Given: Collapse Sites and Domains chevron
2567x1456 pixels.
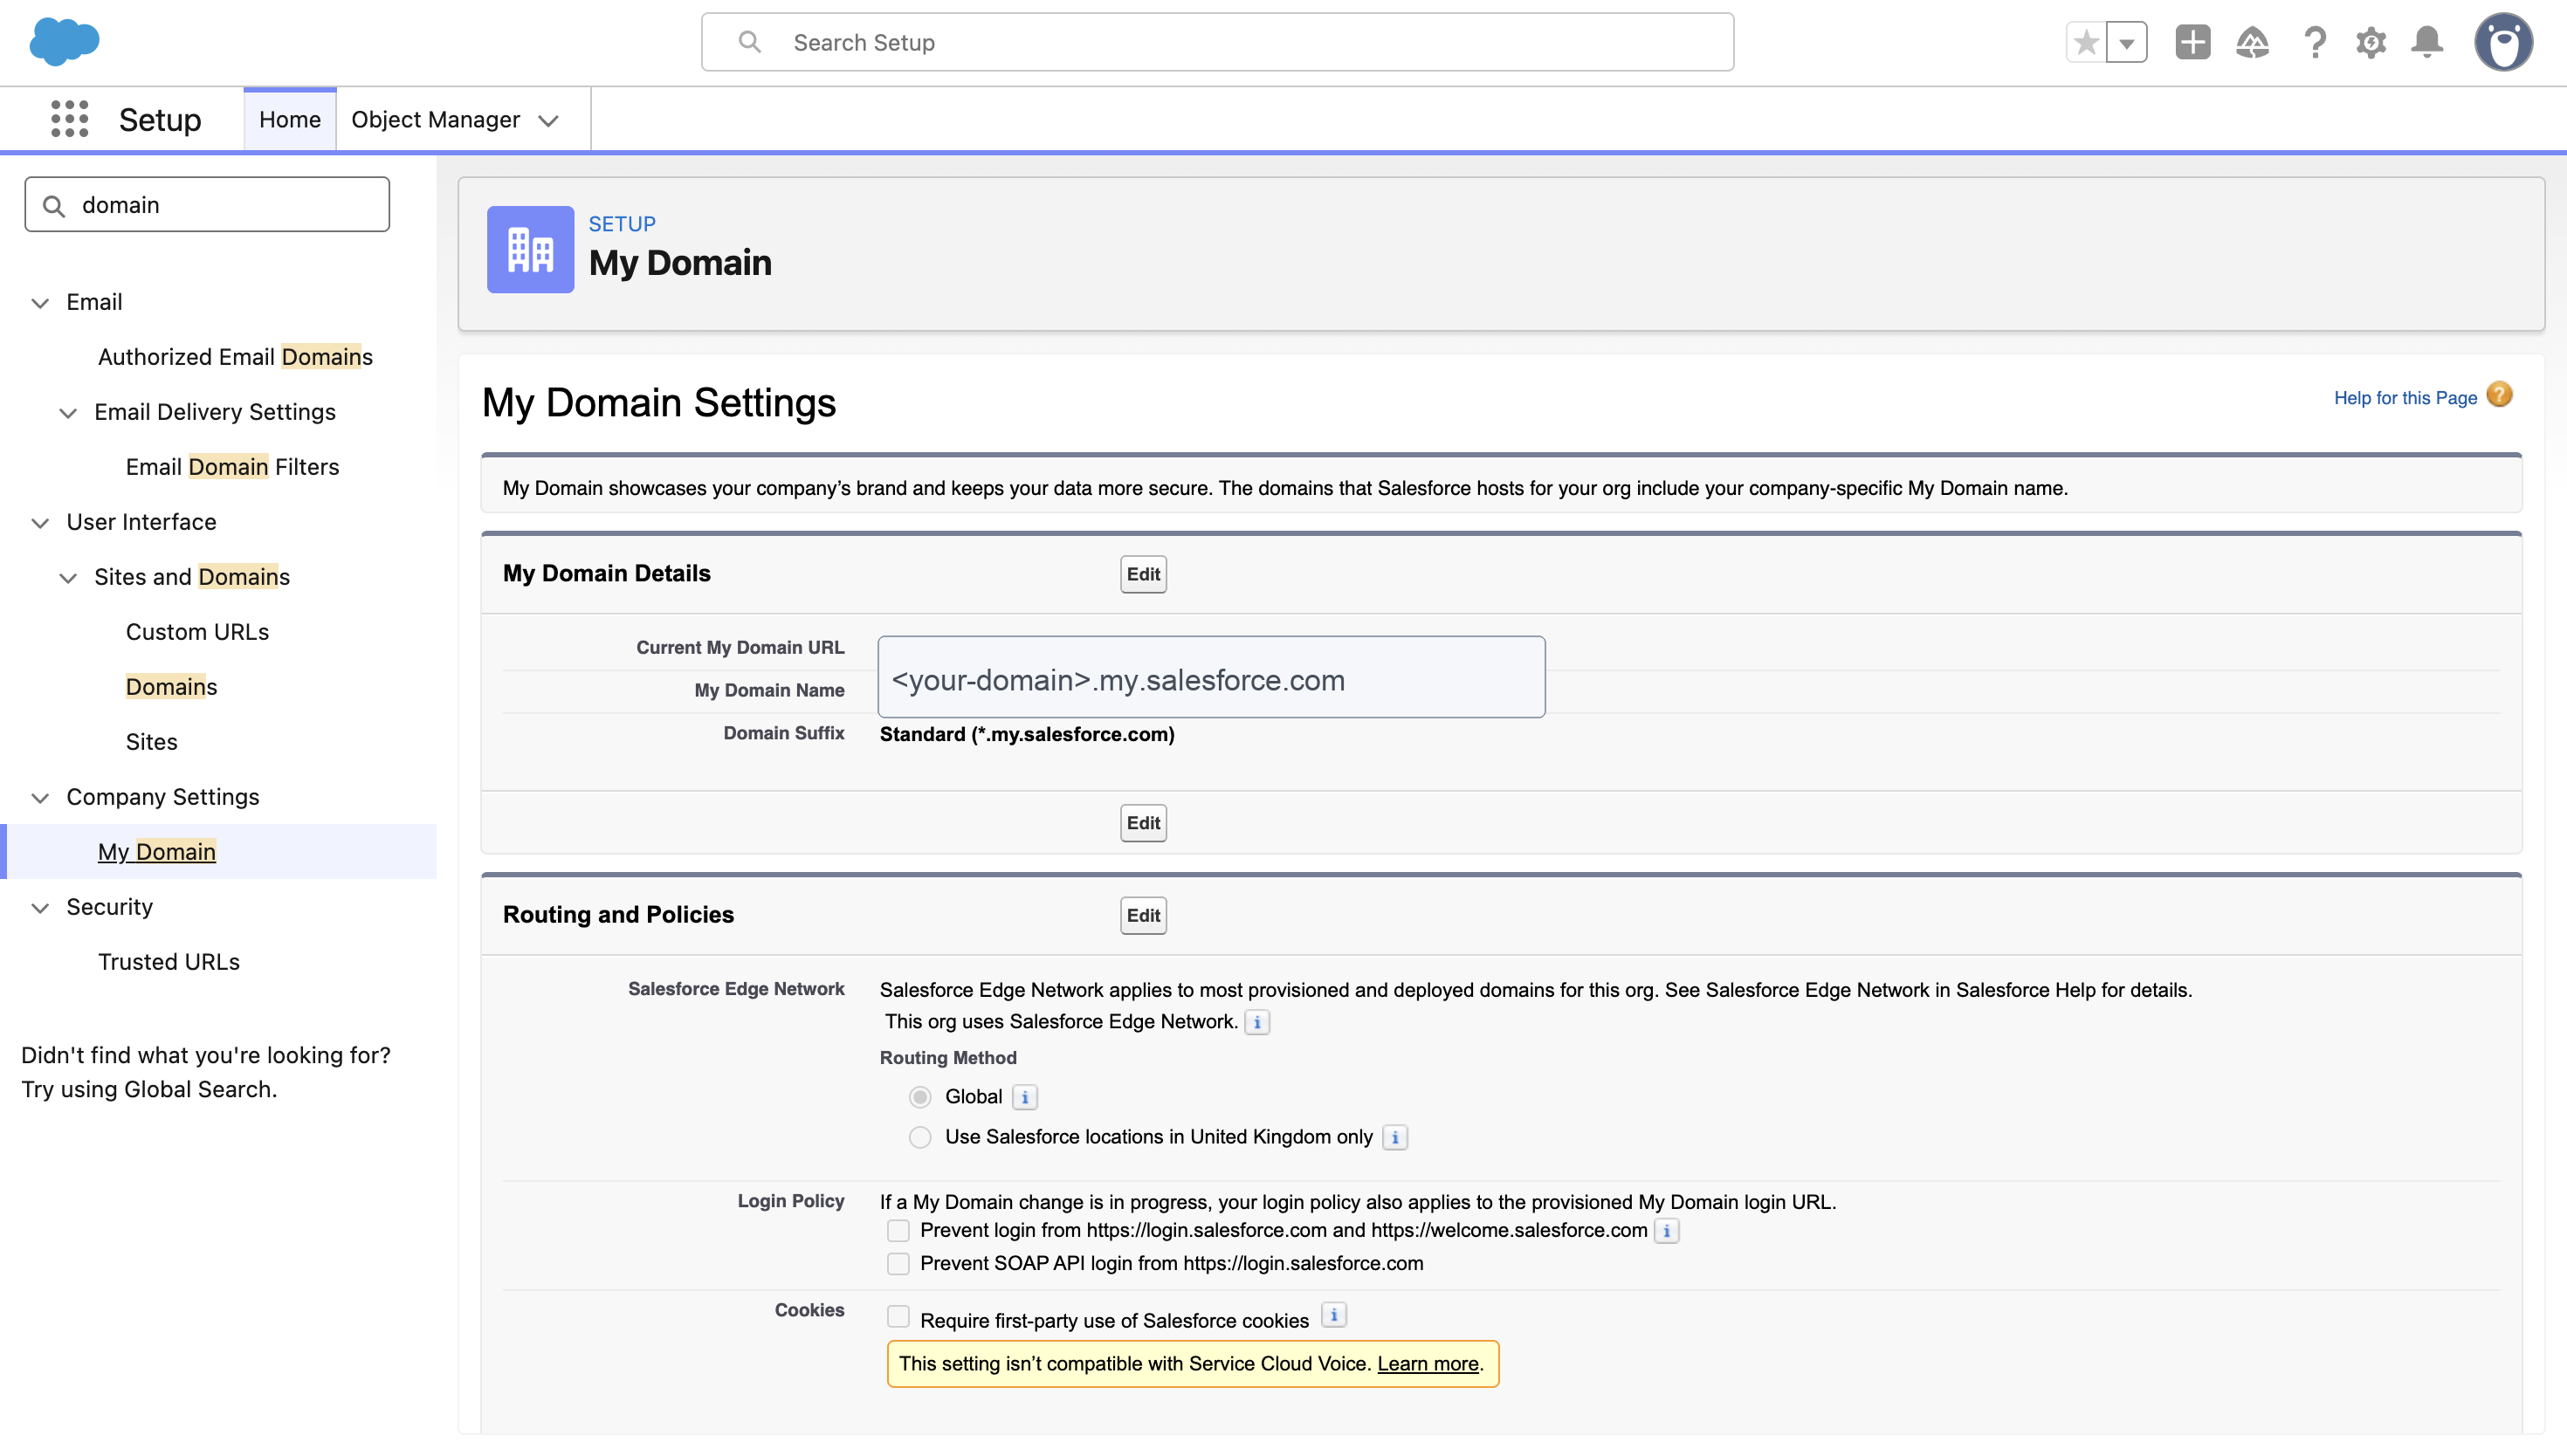Looking at the screenshot, I should pos(68,578).
